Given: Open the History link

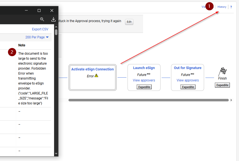Looking at the screenshot, I should pyautogui.click(x=222, y=7).
